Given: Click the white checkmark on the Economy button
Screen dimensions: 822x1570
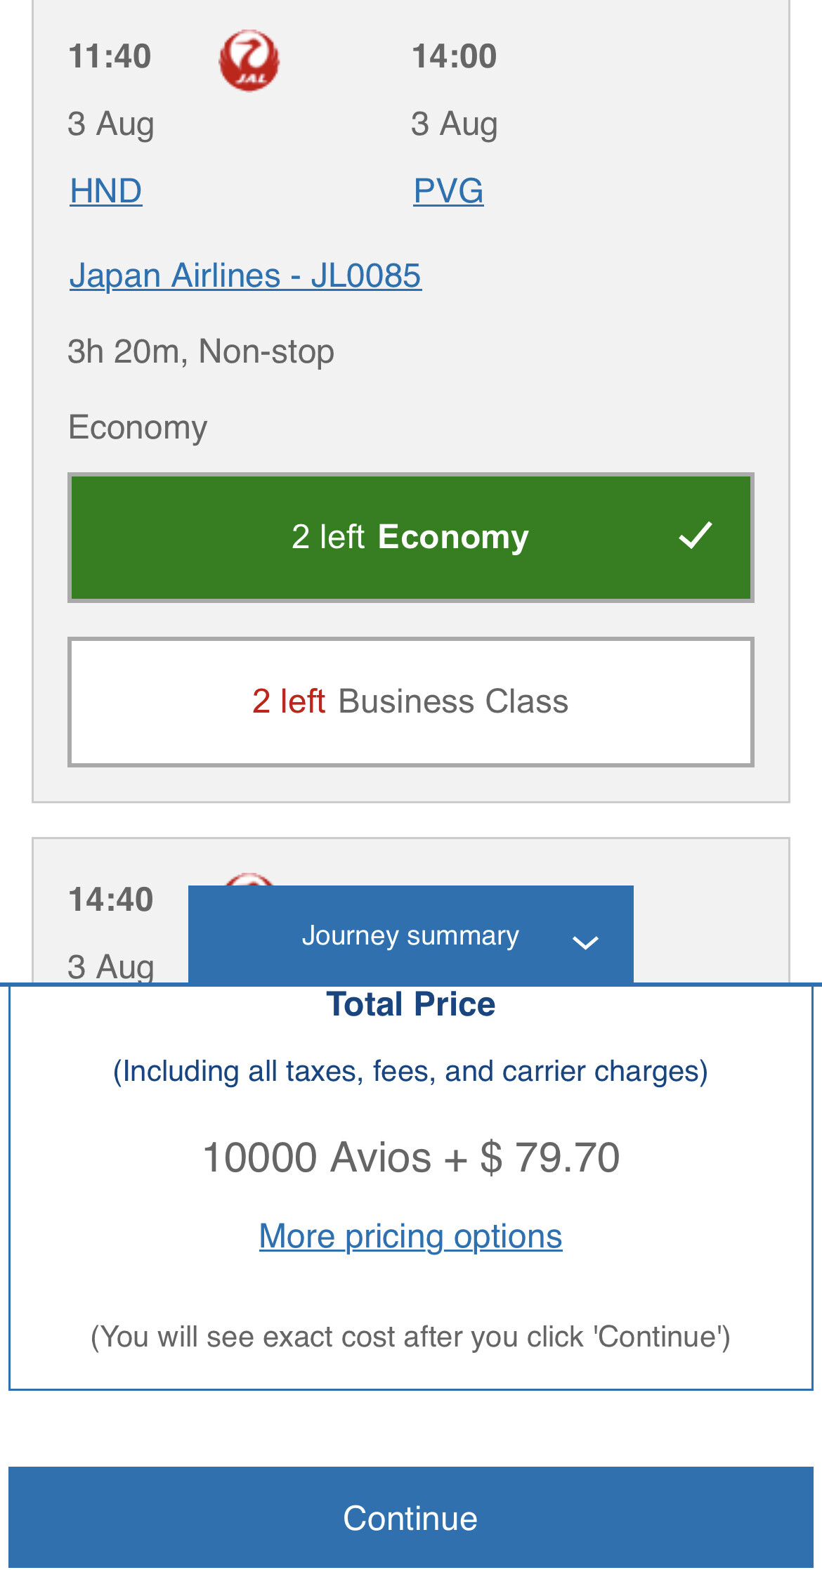Looking at the screenshot, I should (x=696, y=536).
